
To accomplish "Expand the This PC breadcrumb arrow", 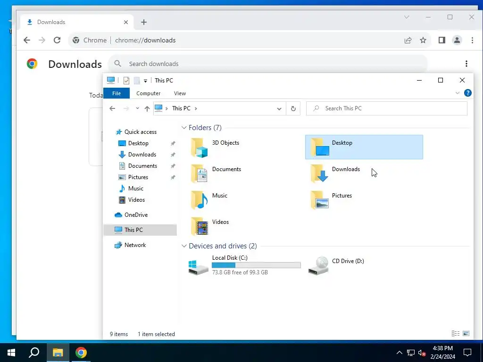I will pos(196,108).
